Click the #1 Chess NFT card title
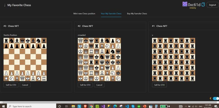The height and width of the screenshot is (108, 219). click(159, 26)
